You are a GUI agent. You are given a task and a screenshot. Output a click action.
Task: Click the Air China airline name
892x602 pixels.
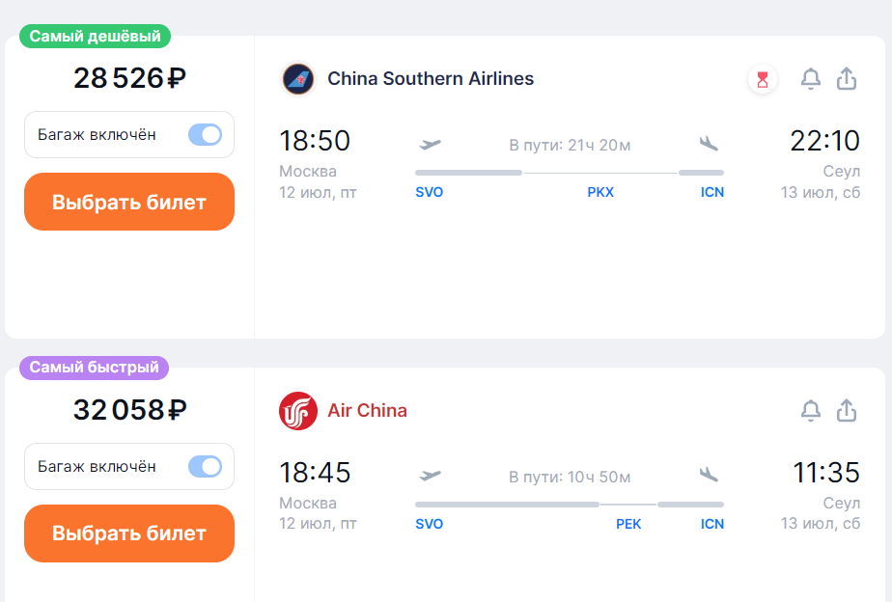pos(367,411)
